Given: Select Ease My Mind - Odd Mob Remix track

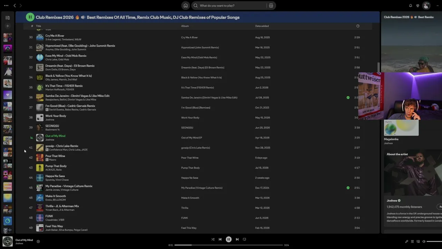Looking at the screenshot, I should [66, 56].
